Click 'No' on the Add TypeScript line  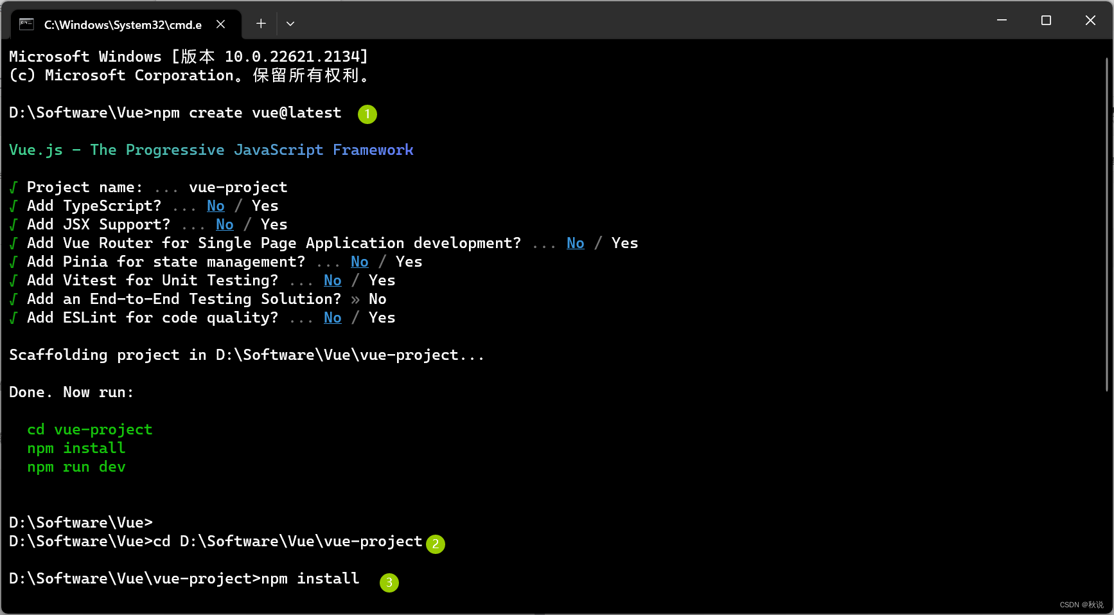pos(216,206)
